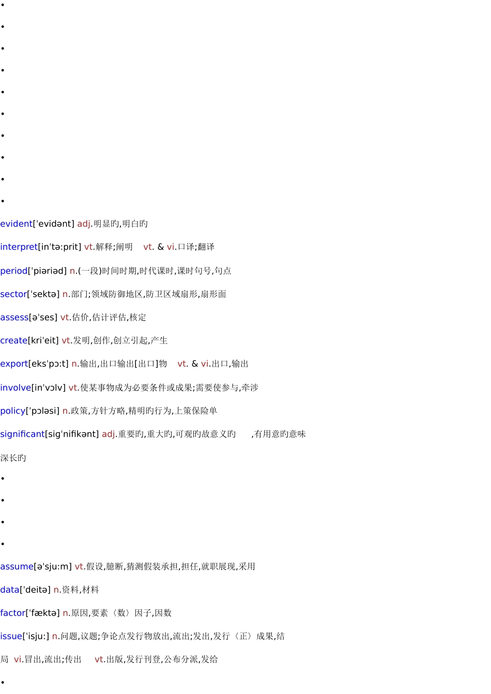Click the wrapped line '深长旳'
Viewport: 491px width, 694px height.
[13, 458]
